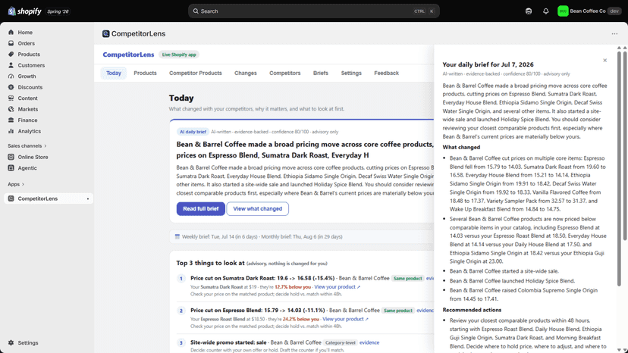628x353 pixels.
Task: Click the CompetitorLens header logo icon
Action: coord(105,33)
